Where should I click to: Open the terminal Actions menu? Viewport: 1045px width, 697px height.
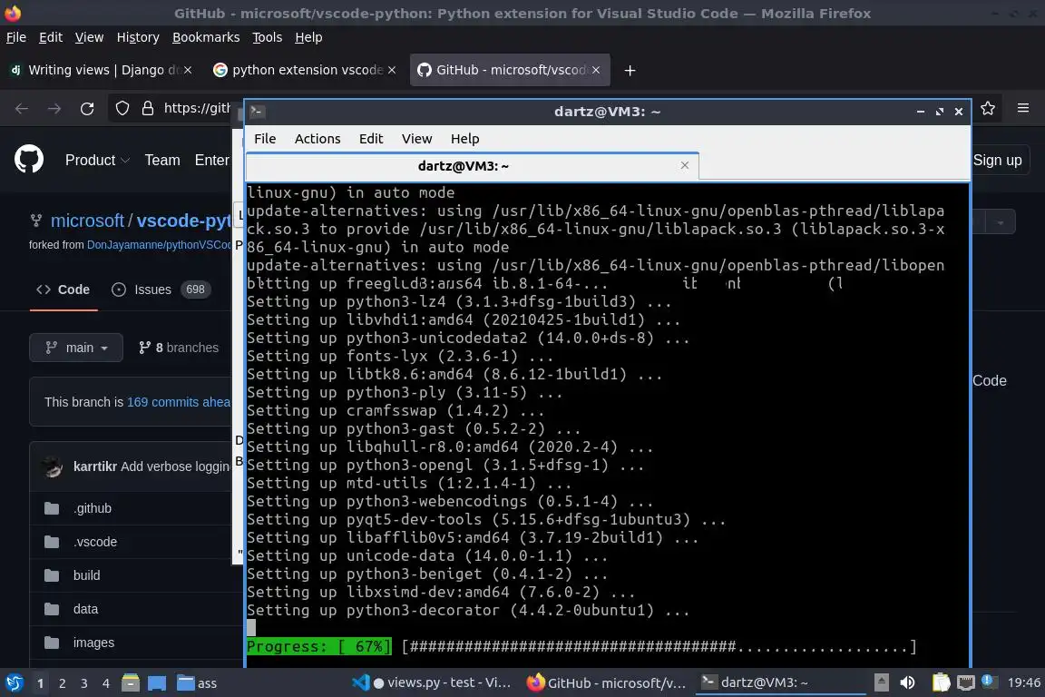click(317, 139)
